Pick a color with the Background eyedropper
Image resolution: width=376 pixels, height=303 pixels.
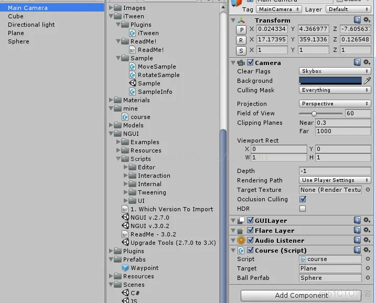pos(367,81)
